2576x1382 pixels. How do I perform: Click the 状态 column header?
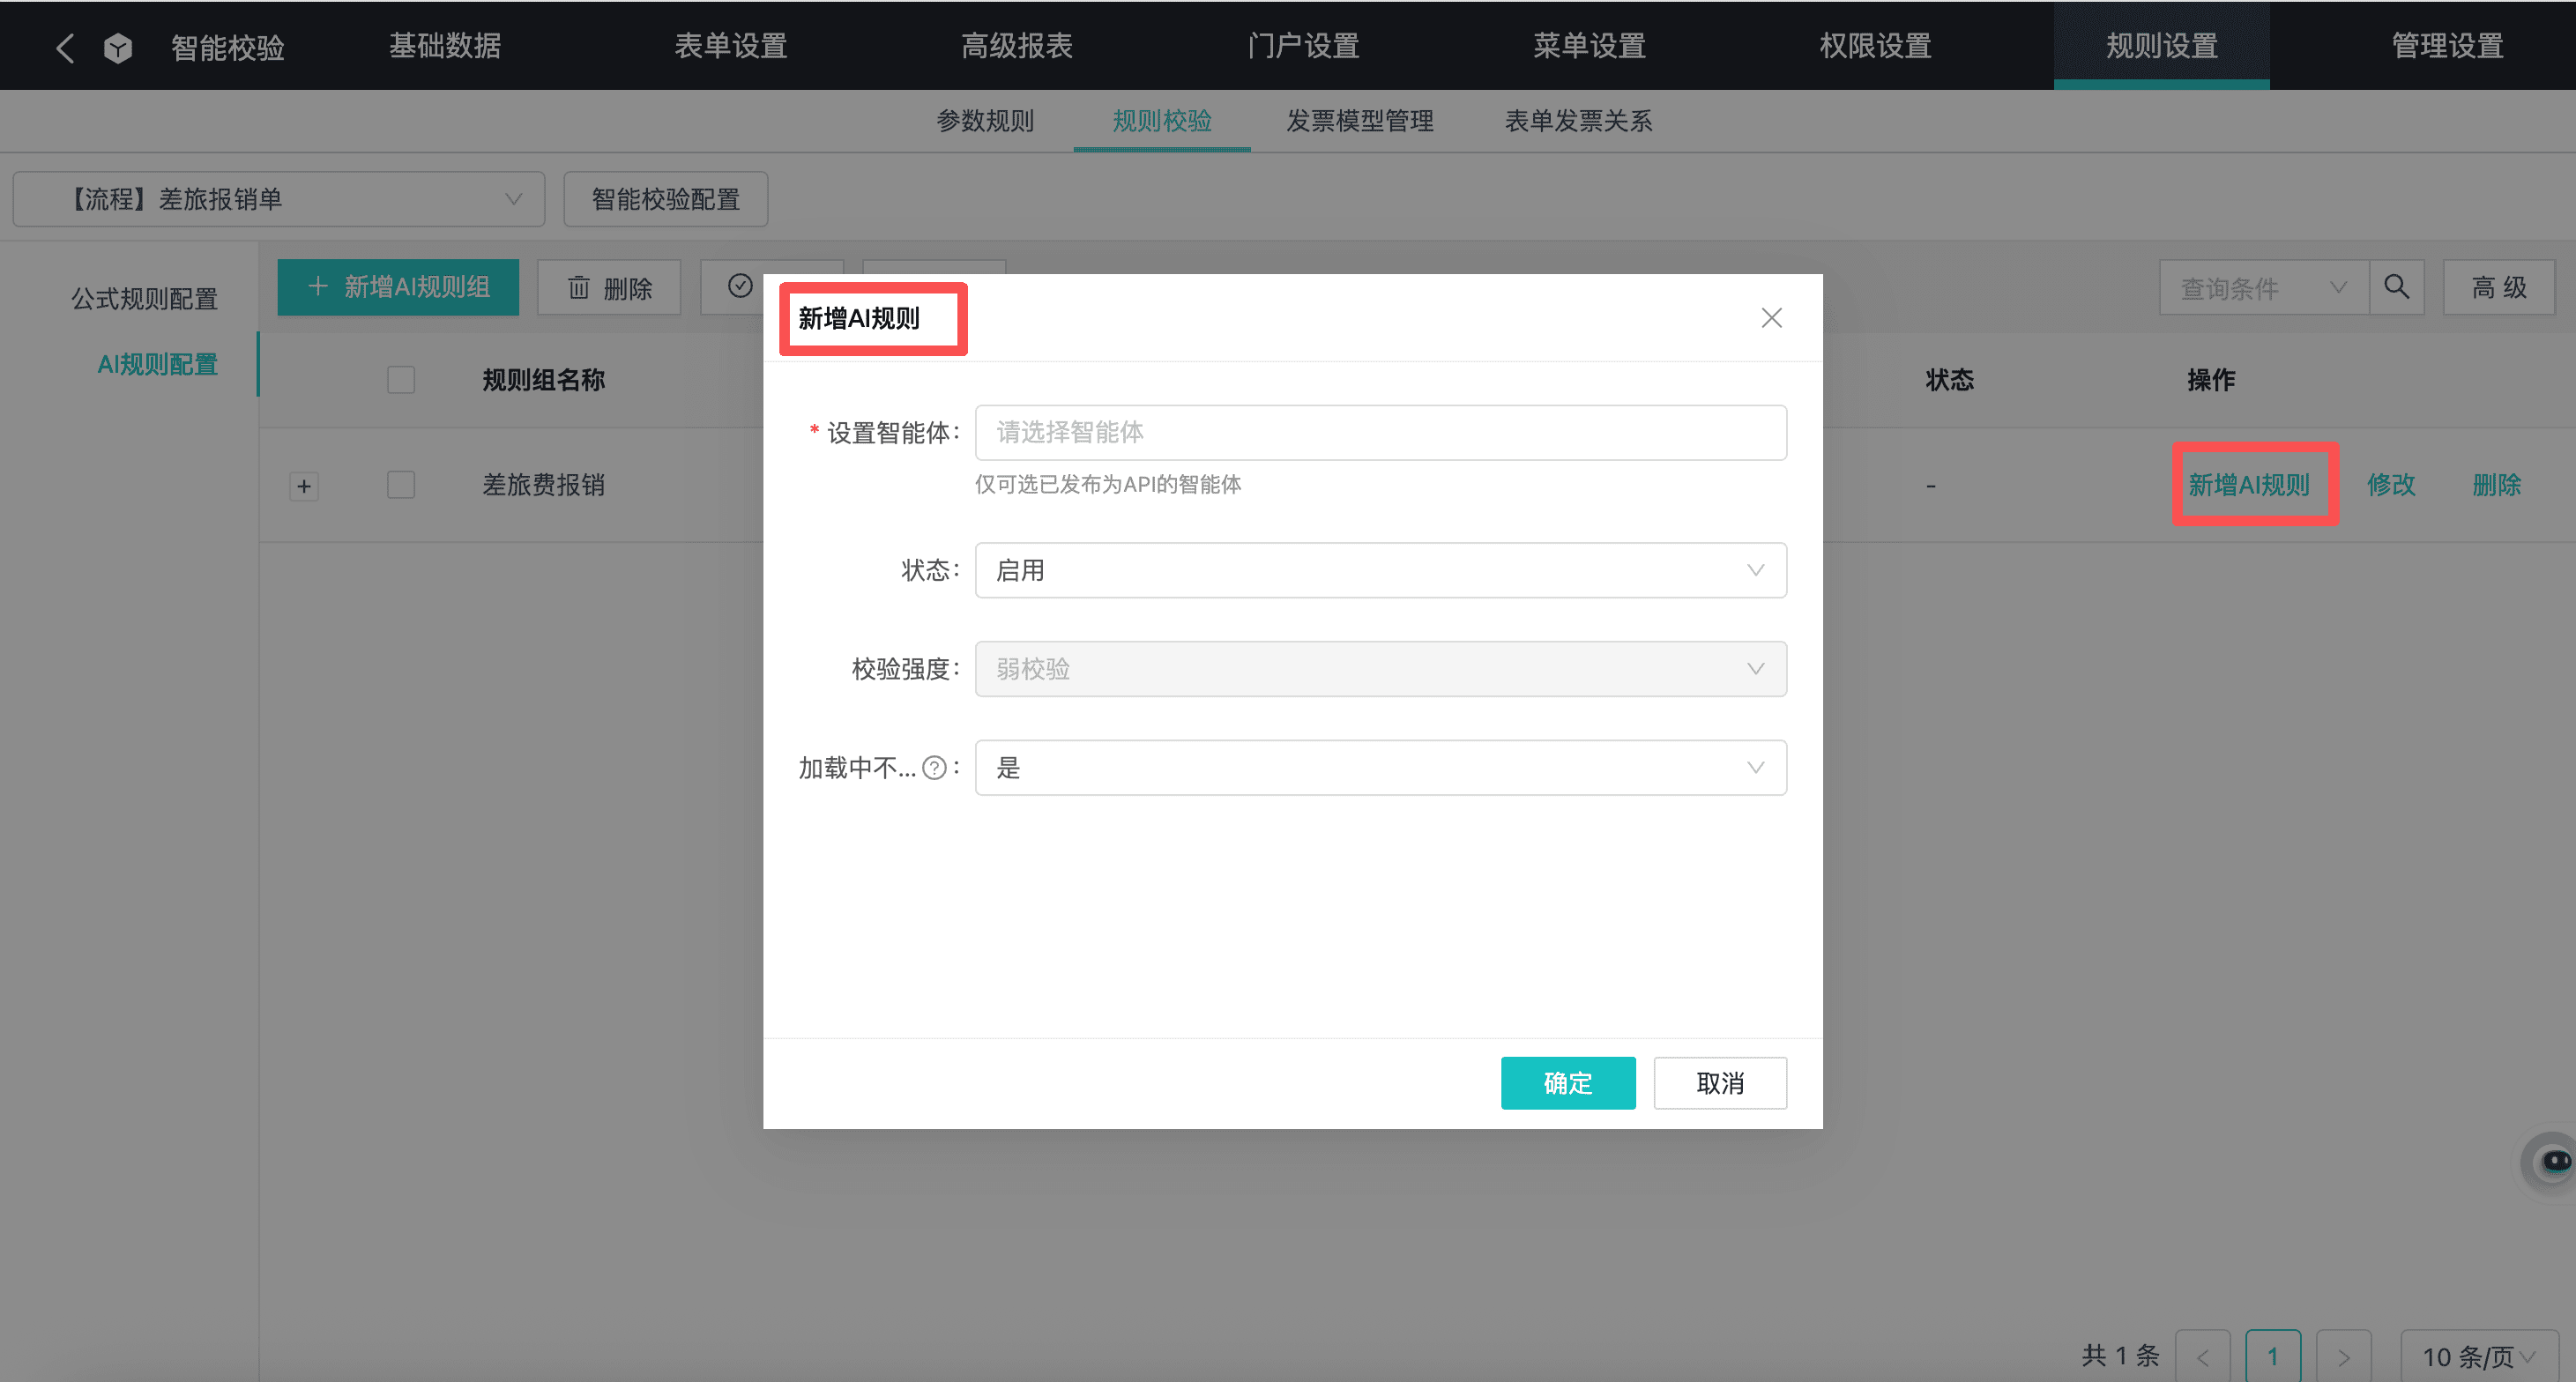pyautogui.click(x=1950, y=380)
